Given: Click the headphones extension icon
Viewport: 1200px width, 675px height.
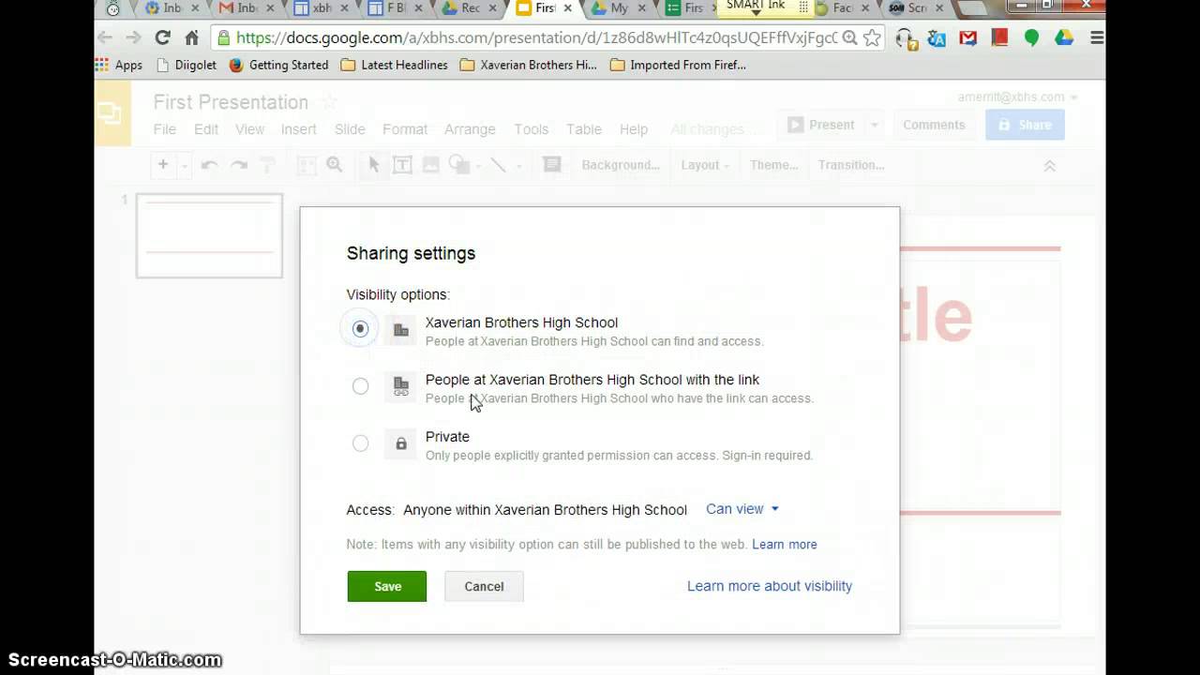Looking at the screenshot, I should tap(905, 37).
